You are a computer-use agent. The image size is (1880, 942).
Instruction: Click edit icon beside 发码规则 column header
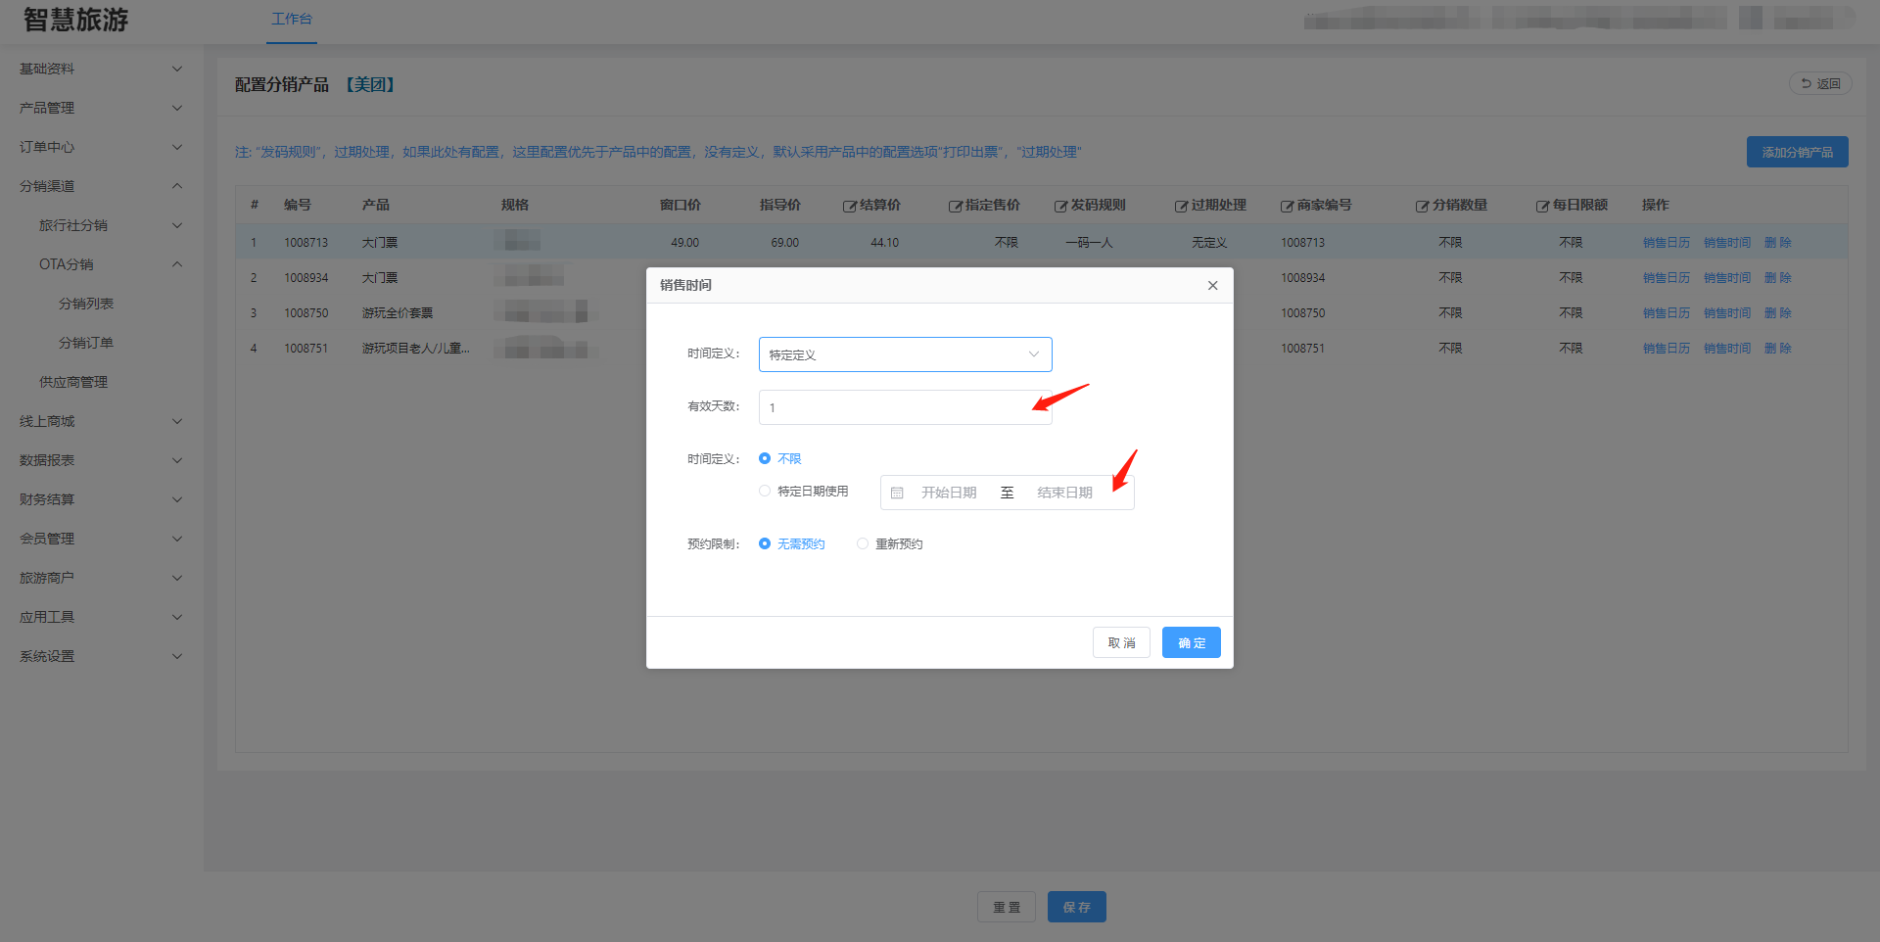(1060, 207)
